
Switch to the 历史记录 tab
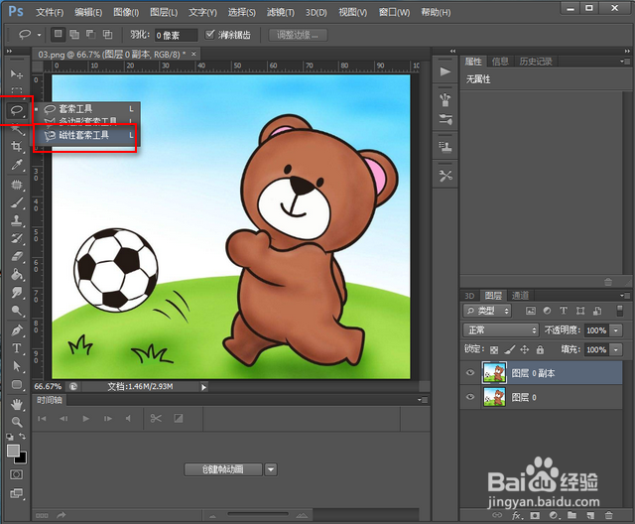tap(536, 62)
